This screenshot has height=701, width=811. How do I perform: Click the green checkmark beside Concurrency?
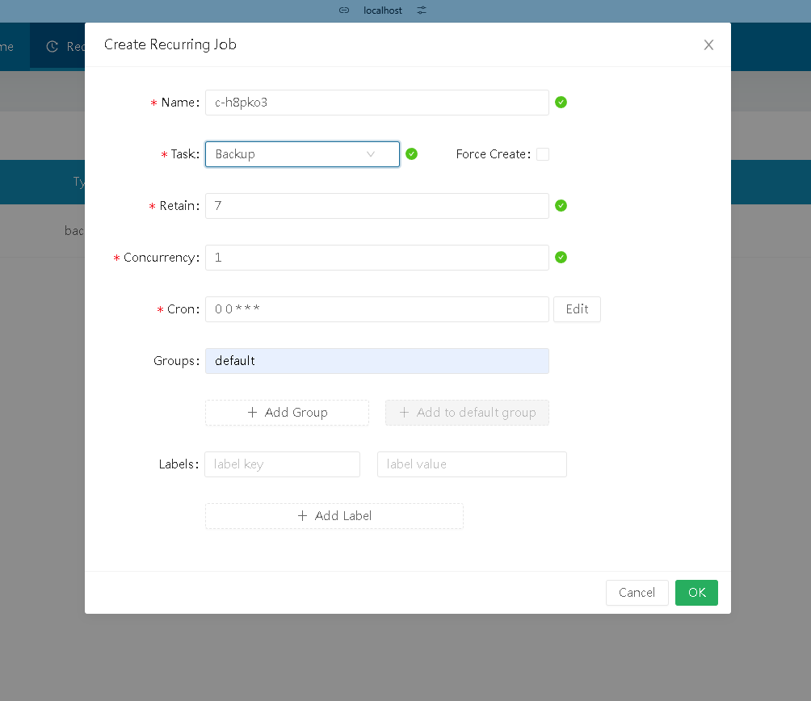point(561,258)
